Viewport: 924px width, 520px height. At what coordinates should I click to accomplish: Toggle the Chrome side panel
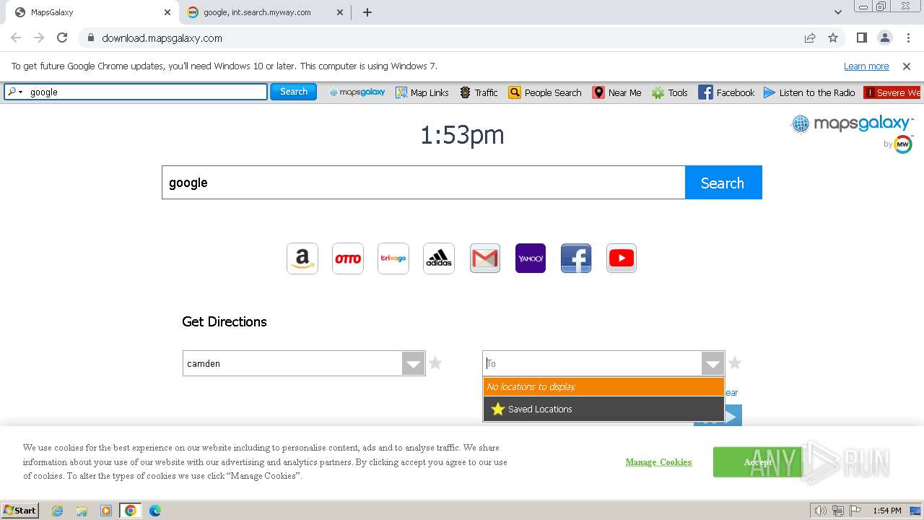coord(862,38)
